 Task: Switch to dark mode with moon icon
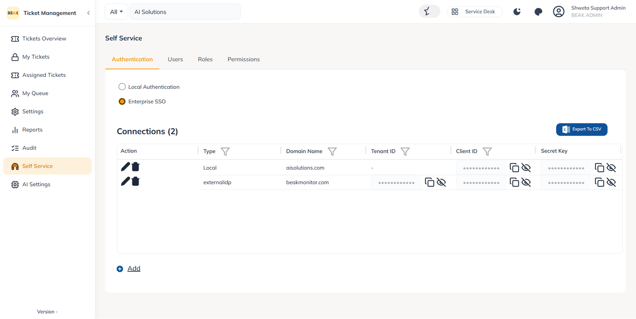tap(517, 12)
